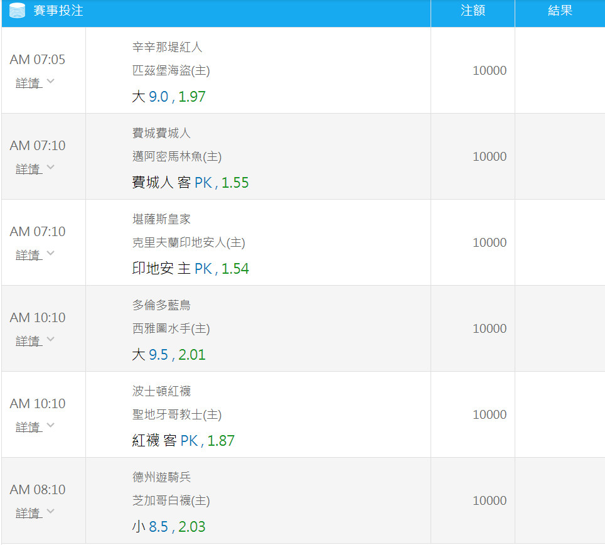This screenshot has width=605, height=545.
Task: Select team name 芝加哥白襪(主)
Action: point(171,501)
